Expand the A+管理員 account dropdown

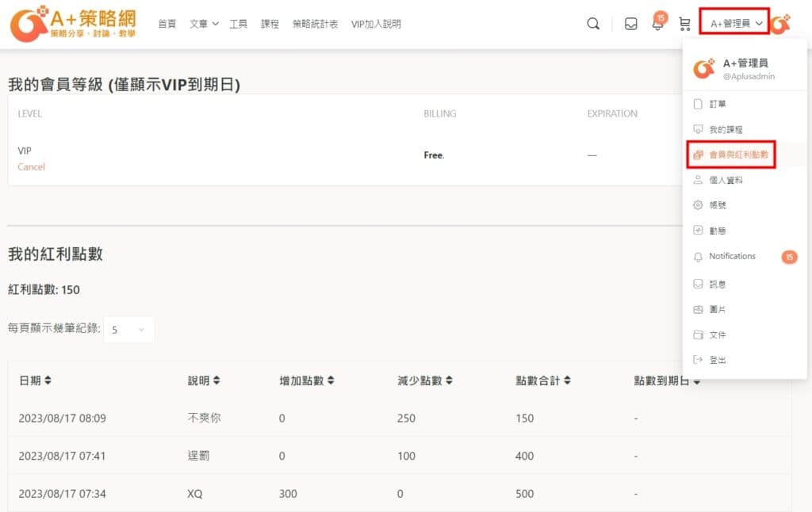click(x=736, y=24)
